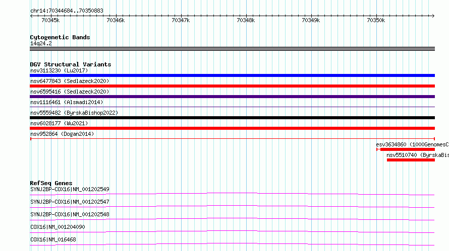Open the nsv6028177 (Wu2021) variant label
Viewport: 449px width, 251px height.
click(59, 123)
